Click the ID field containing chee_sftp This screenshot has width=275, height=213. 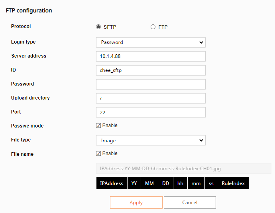151,70
